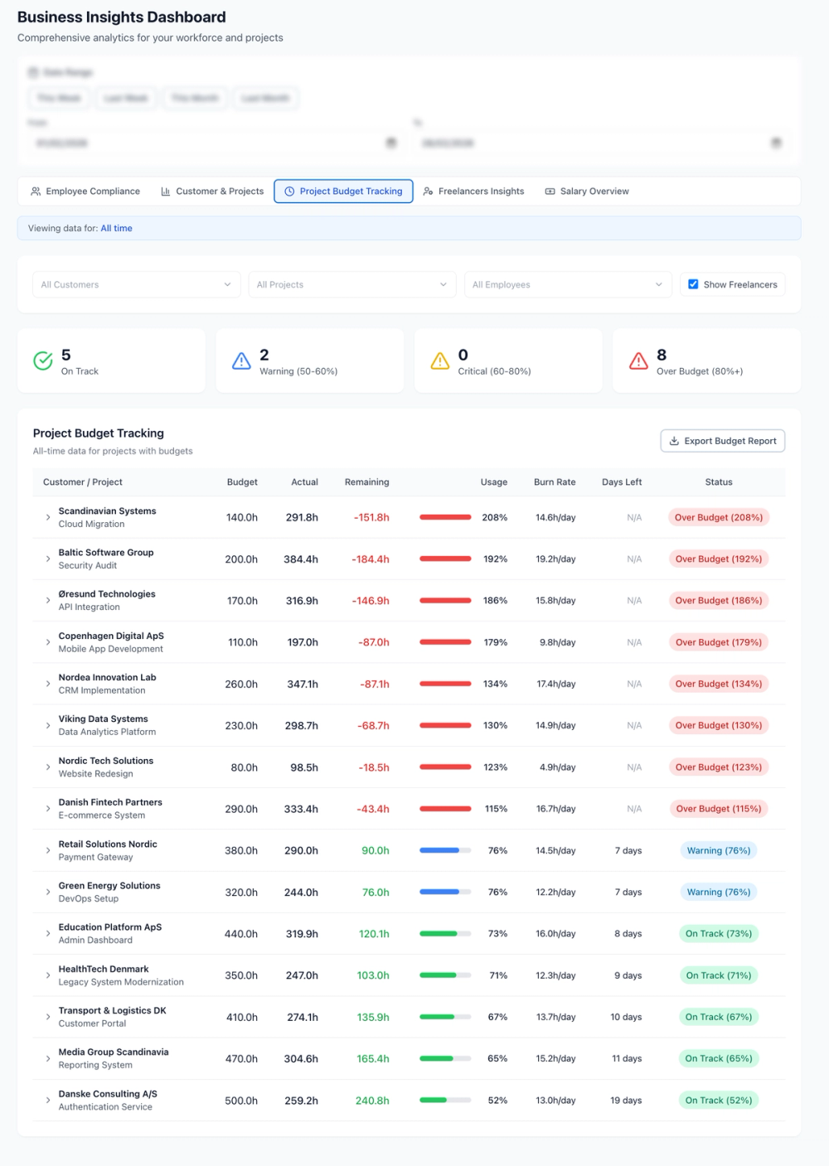Click the To date input field
This screenshot has height=1166, width=829.
point(600,143)
